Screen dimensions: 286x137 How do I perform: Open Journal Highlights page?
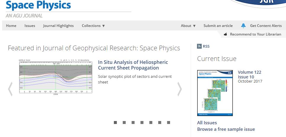[x=58, y=26]
